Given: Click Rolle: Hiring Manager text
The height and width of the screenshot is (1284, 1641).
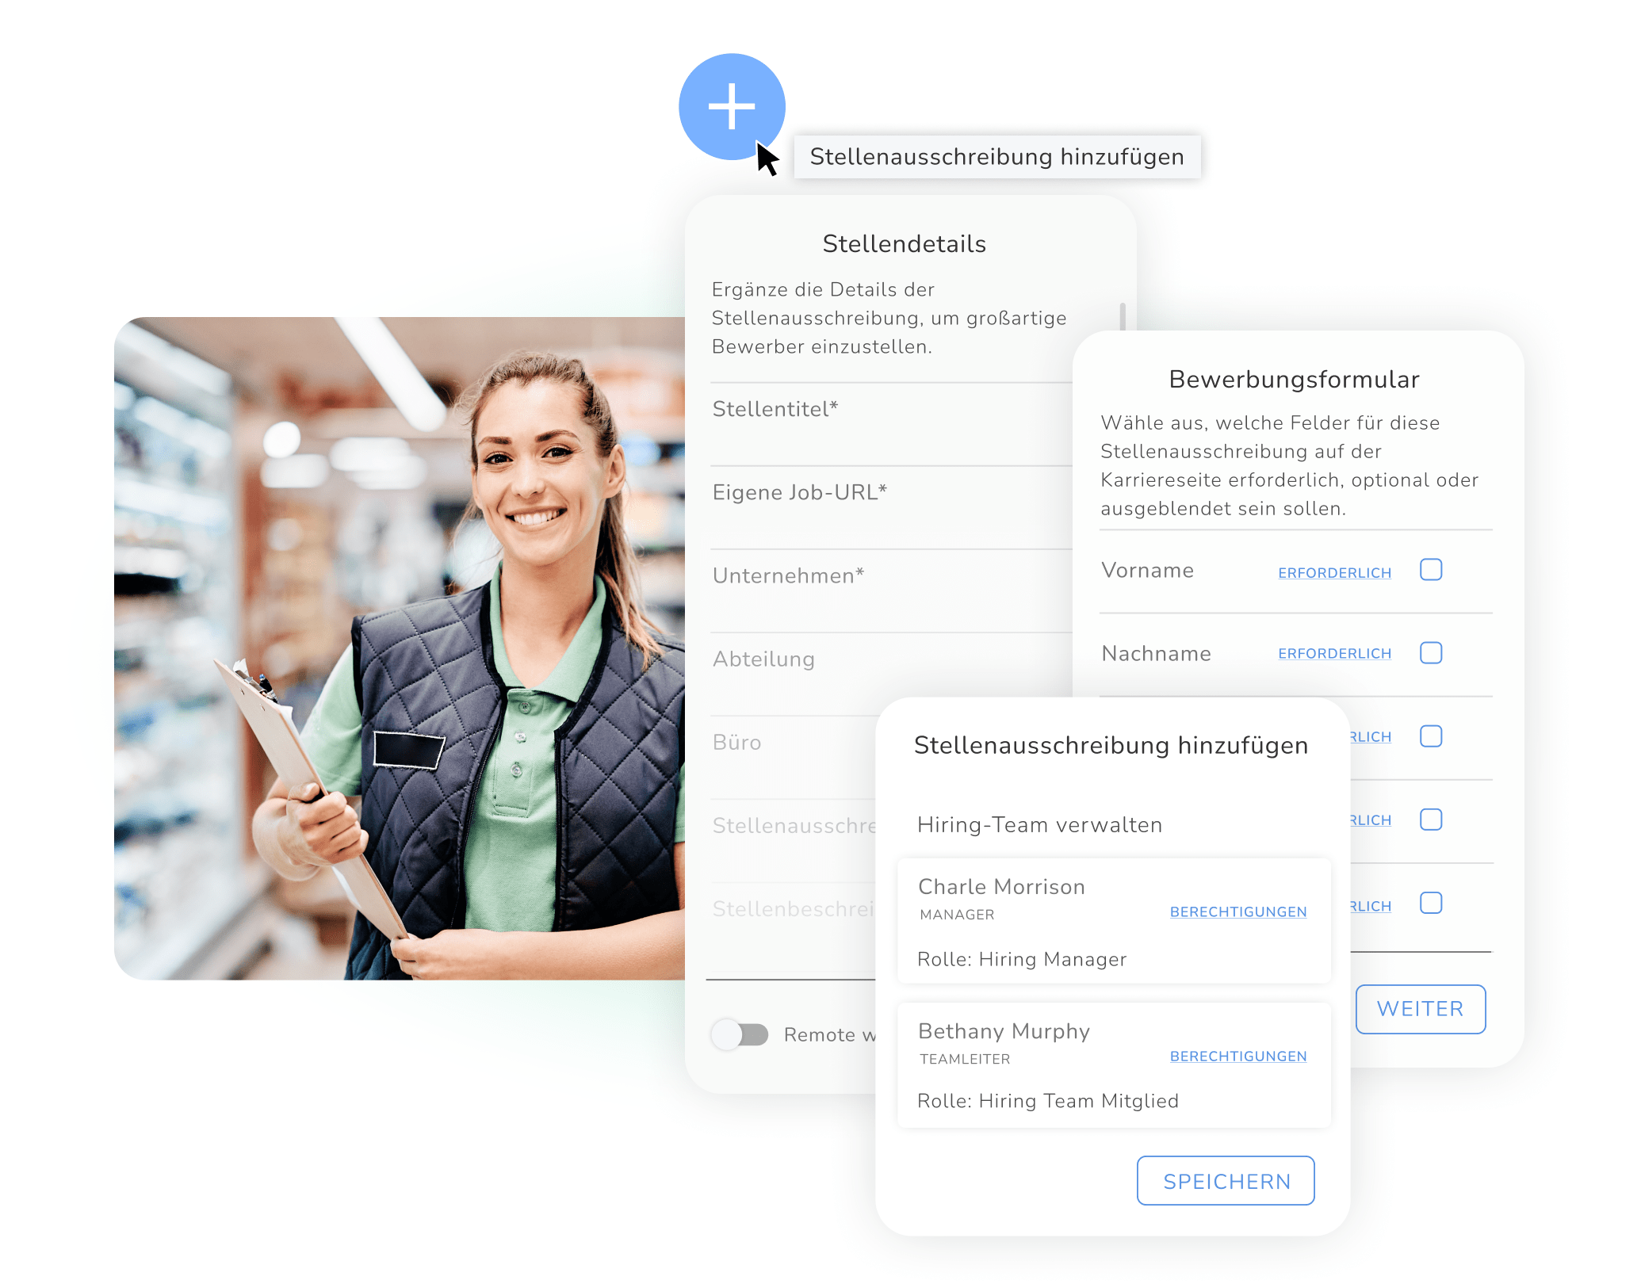Looking at the screenshot, I should point(1022,960).
